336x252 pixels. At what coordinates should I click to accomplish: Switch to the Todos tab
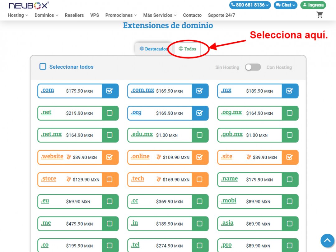(x=188, y=49)
